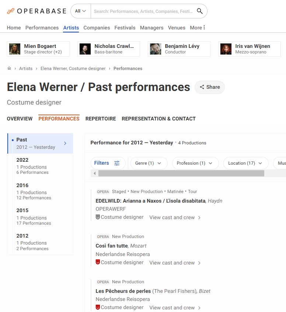Click the home breadcrumb icon
This screenshot has height=312, width=286.
click(x=9, y=69)
